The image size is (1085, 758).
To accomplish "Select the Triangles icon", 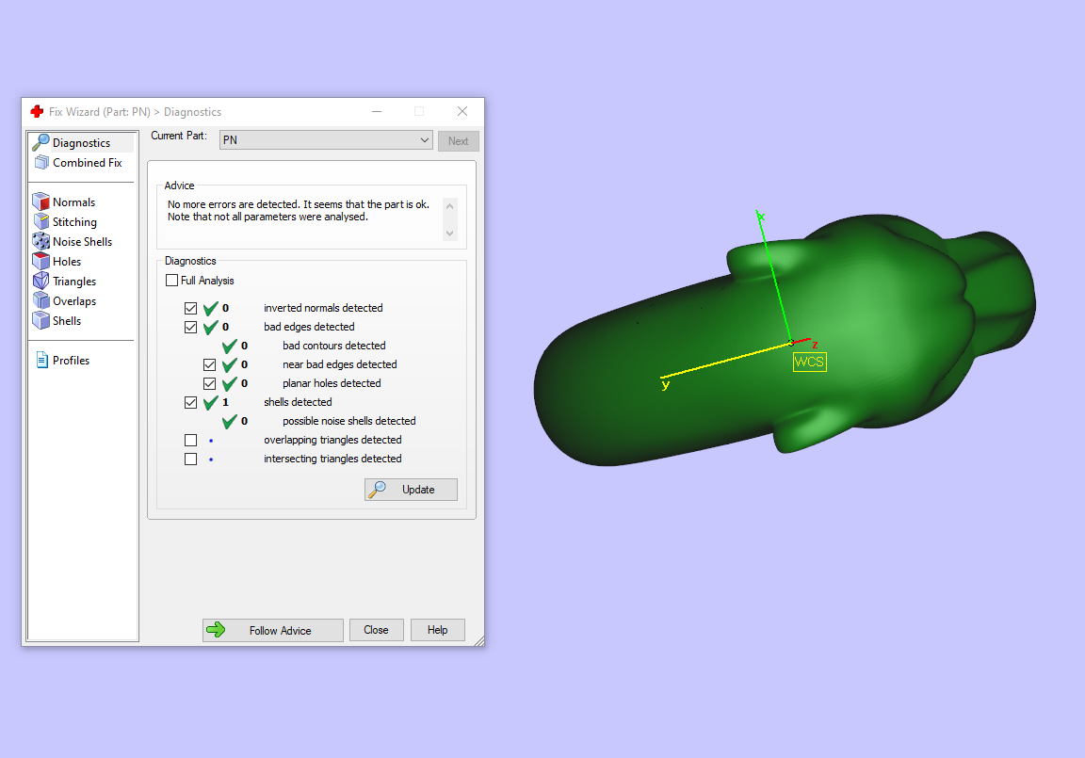I will point(40,281).
